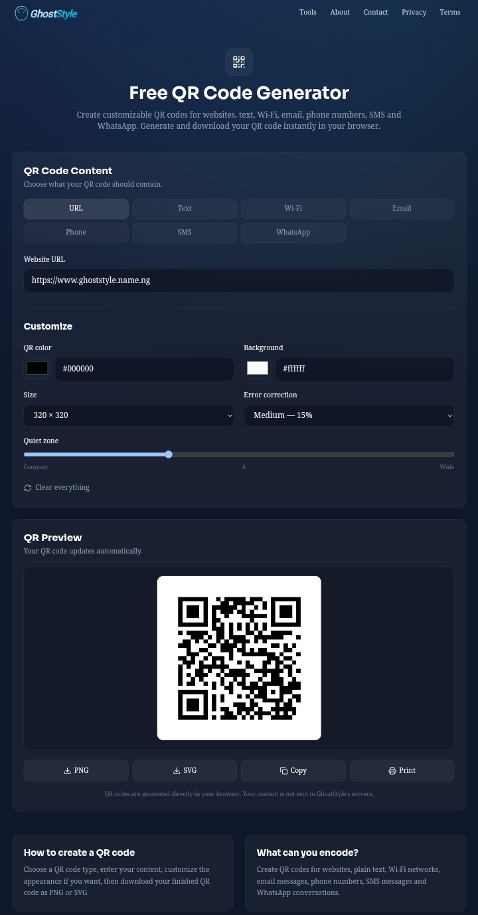Open the Background white swatch picker

coord(258,368)
